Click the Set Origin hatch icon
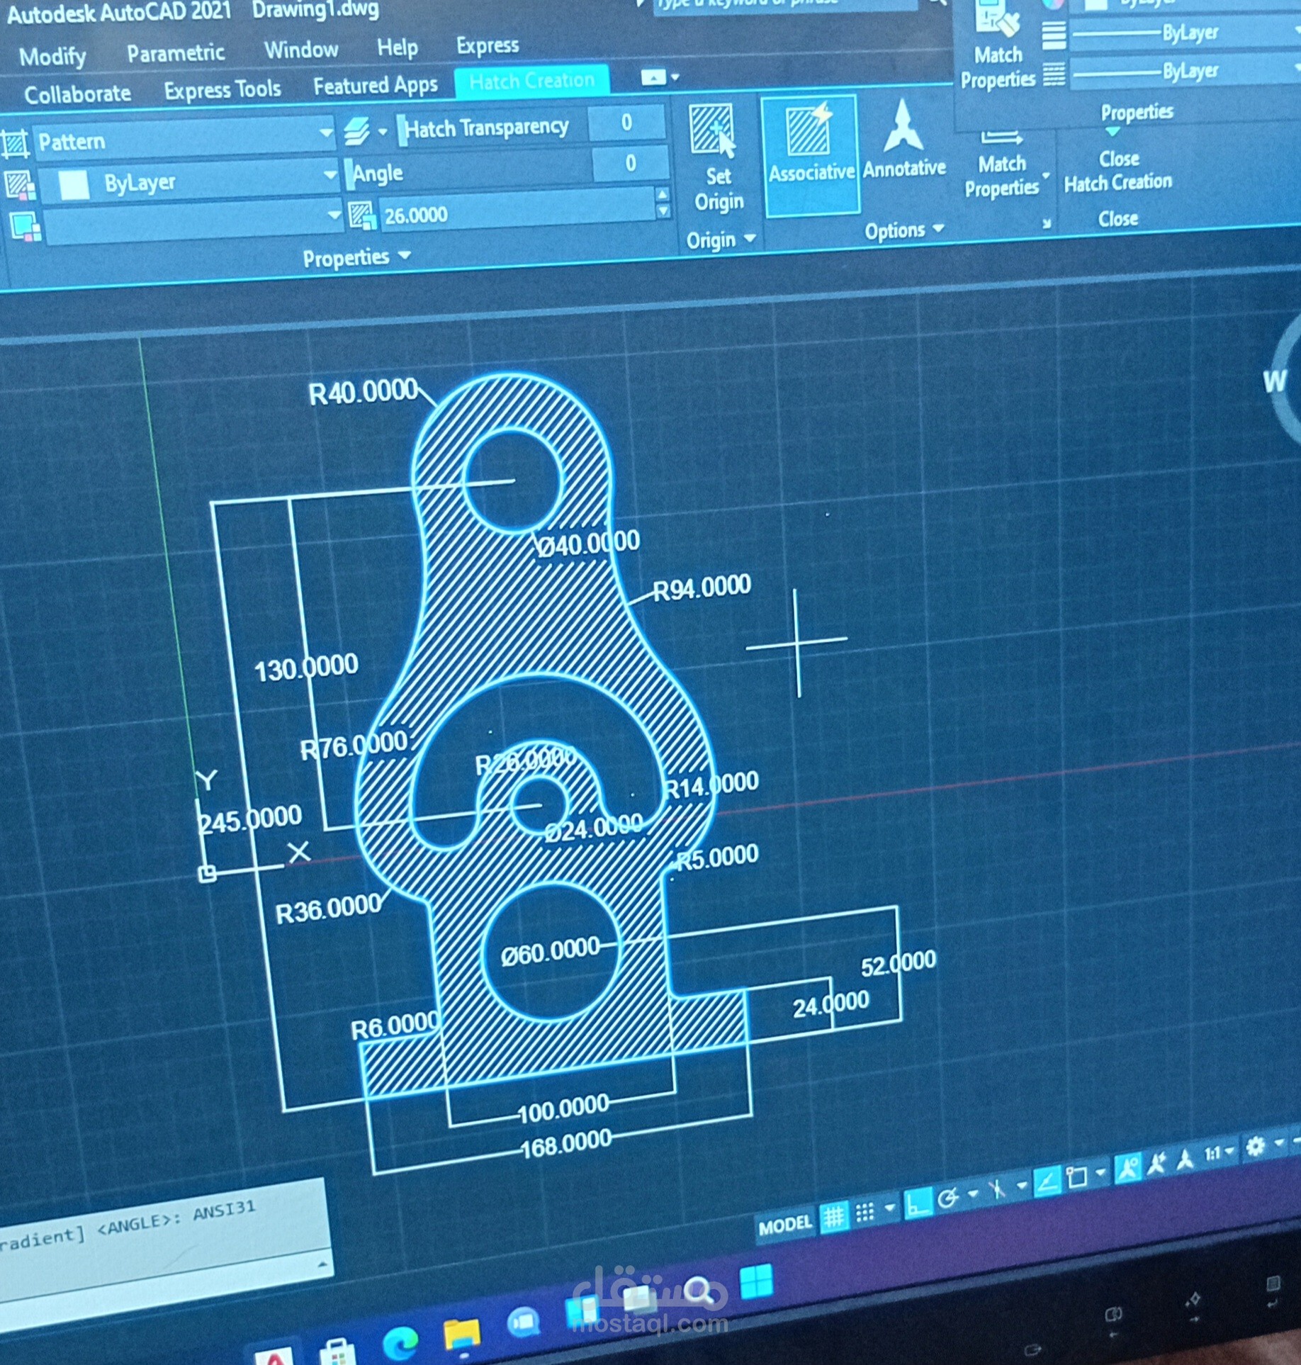The image size is (1301, 1365). (713, 130)
